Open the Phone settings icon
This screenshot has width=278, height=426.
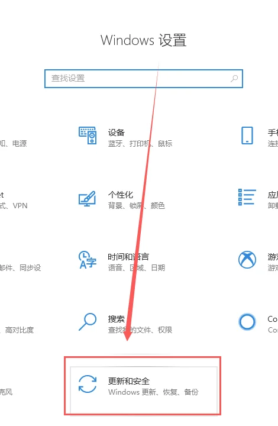pos(247,135)
